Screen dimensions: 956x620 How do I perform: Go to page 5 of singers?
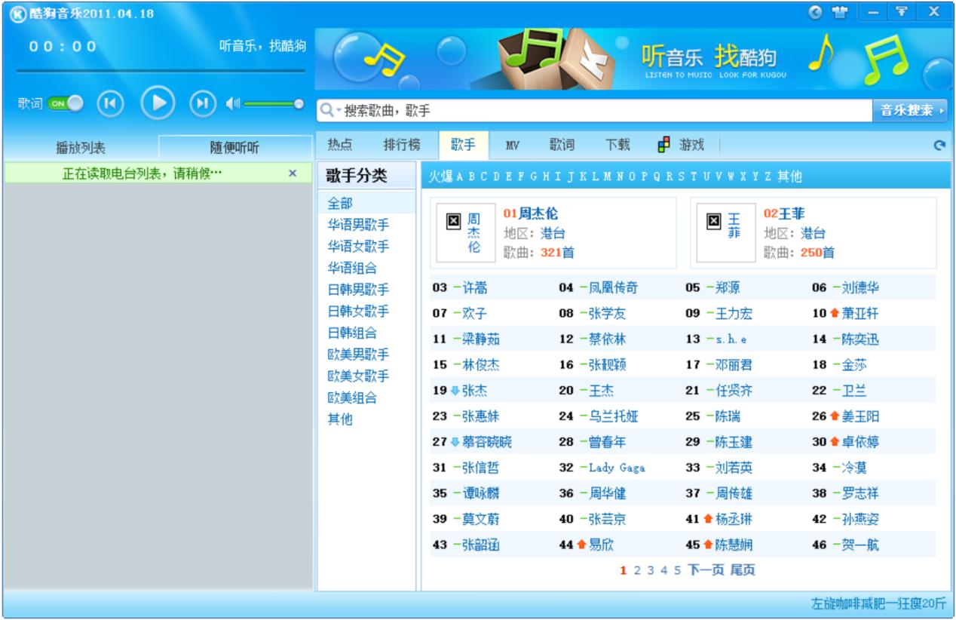tap(678, 570)
